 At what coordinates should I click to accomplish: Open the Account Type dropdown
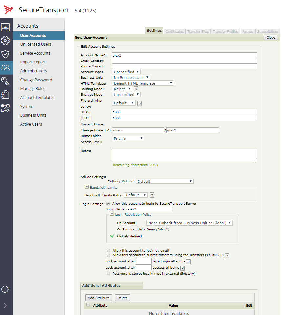[x=126, y=72]
